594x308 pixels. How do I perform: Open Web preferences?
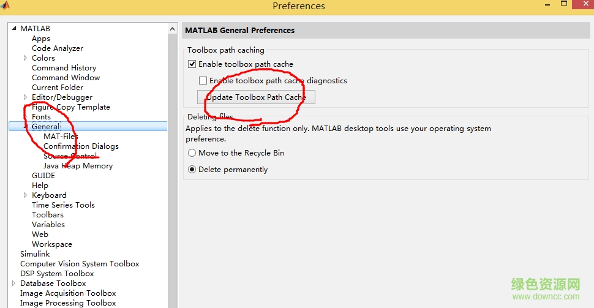point(40,235)
